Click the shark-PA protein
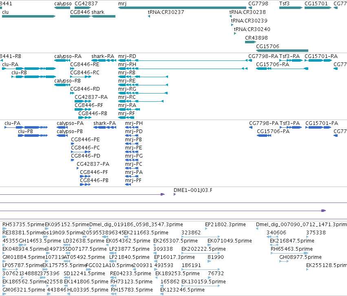Viewport: 347px width, 296px height. (105, 127)
